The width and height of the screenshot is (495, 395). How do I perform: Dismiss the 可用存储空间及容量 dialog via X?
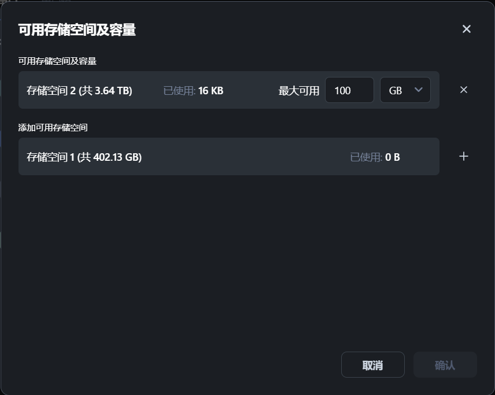pos(467,28)
